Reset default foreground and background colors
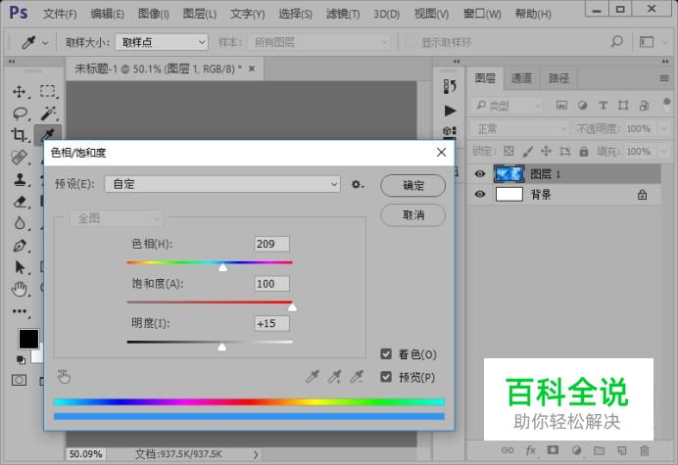 click(21, 359)
